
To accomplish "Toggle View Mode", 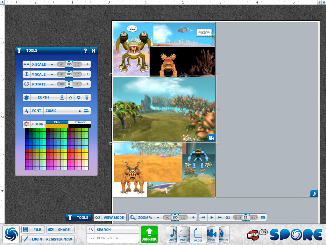I will tap(110, 218).
